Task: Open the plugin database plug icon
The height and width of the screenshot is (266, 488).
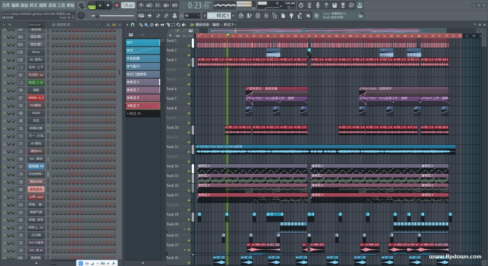Action: pyautogui.click(x=291, y=16)
